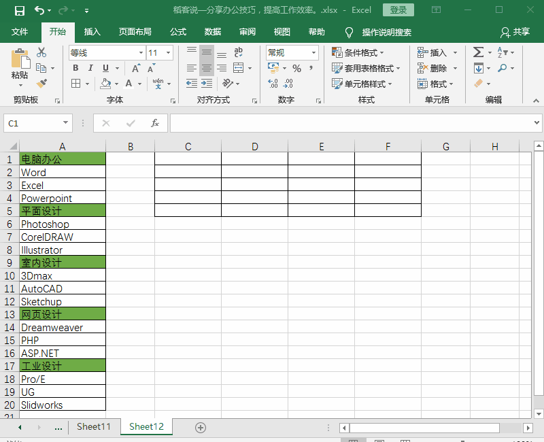Open the font size dropdown showing 11
Image resolution: width=544 pixels, height=442 pixels.
point(168,53)
